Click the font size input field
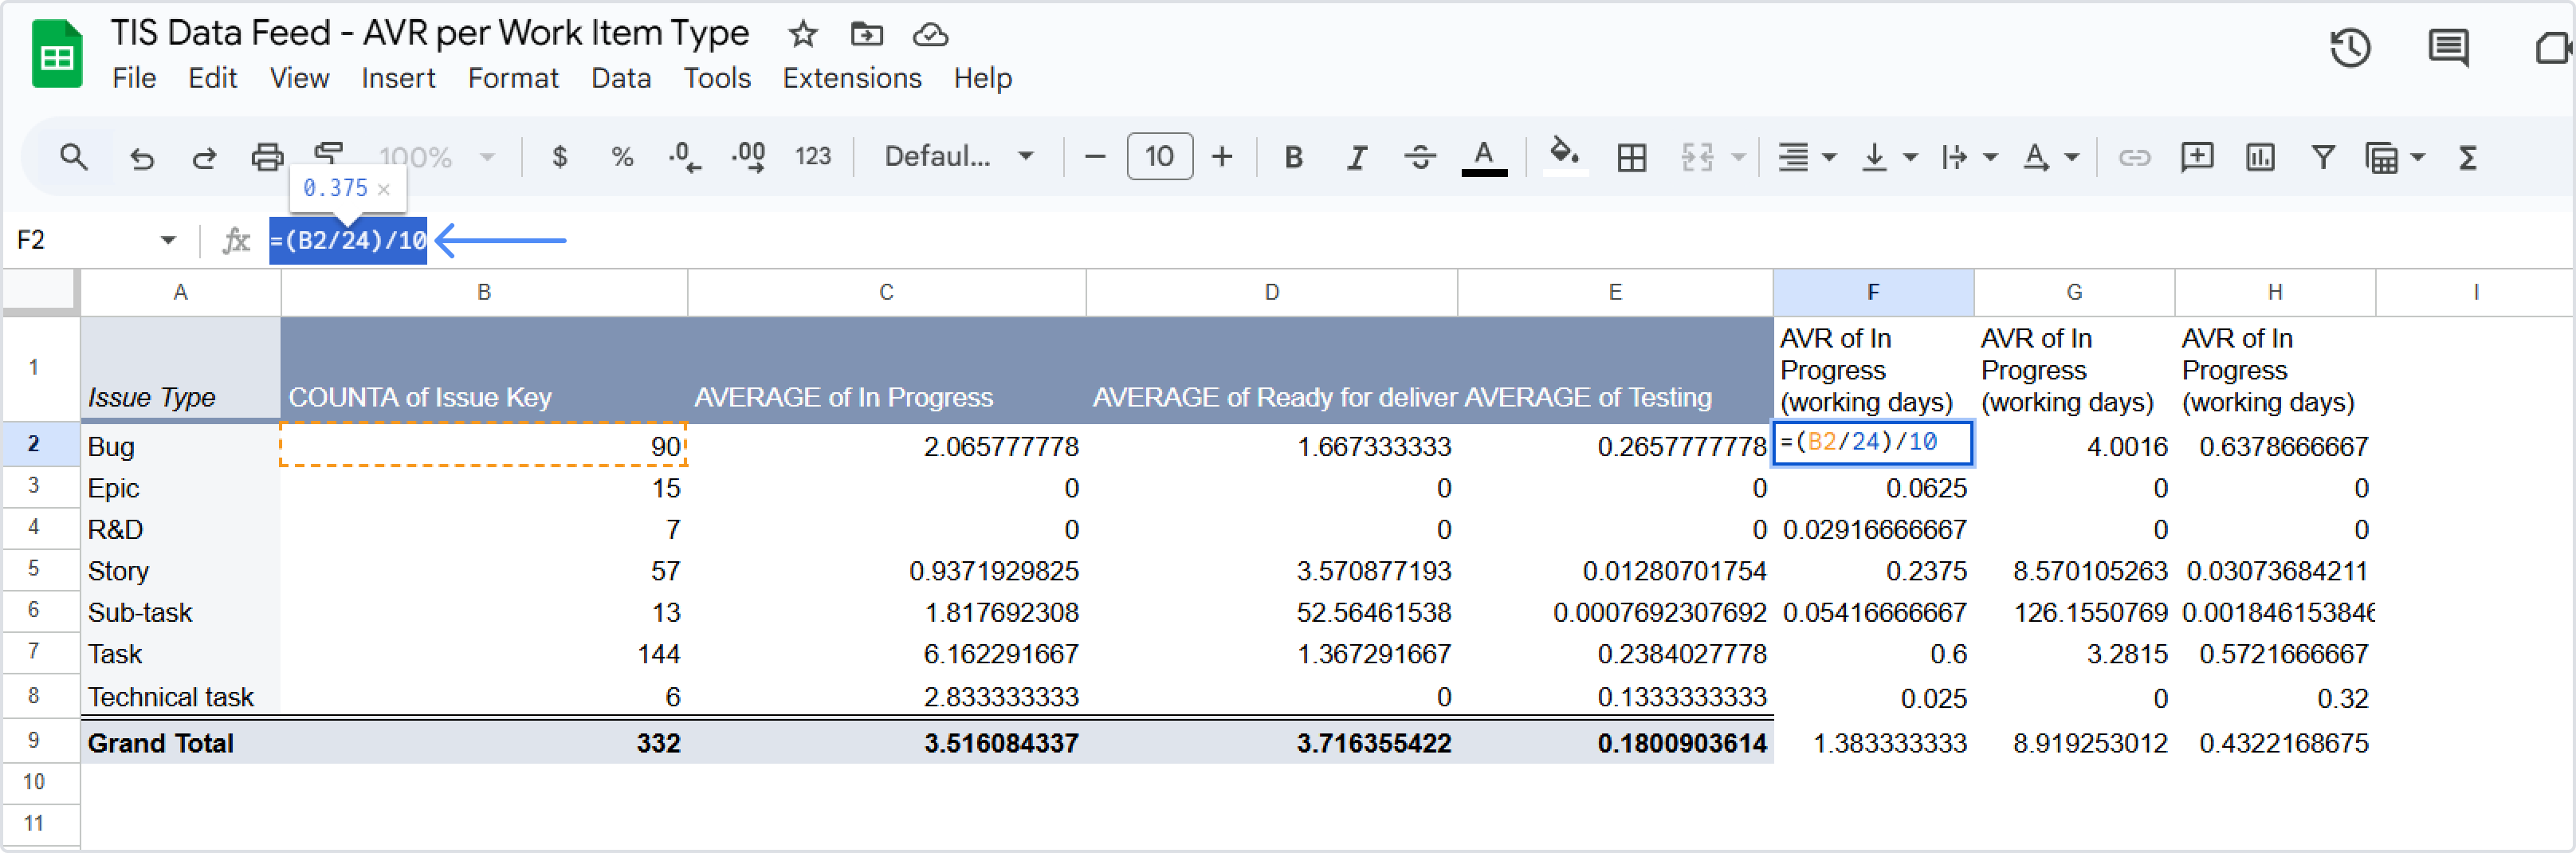 click(1159, 157)
